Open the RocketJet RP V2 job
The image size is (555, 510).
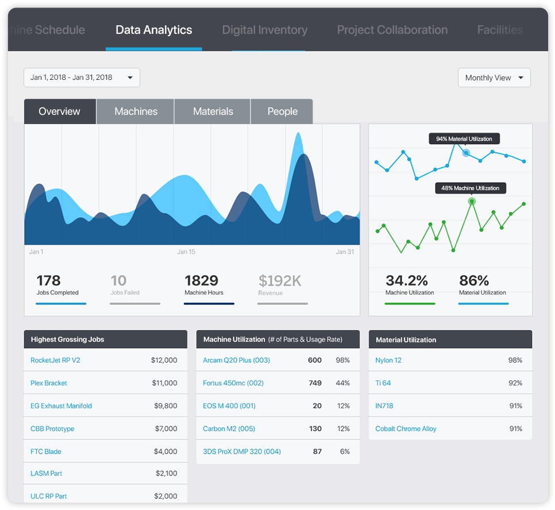pos(55,360)
